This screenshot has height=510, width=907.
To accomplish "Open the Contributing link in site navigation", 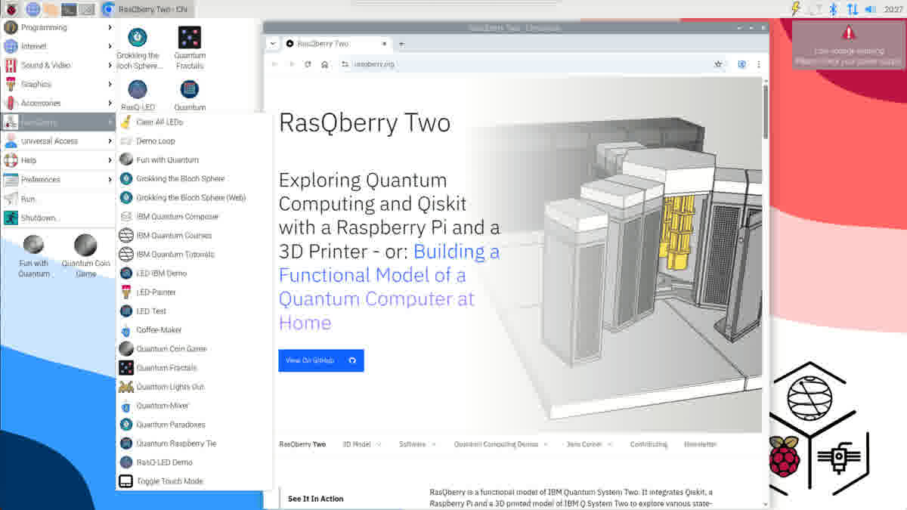I will point(649,444).
